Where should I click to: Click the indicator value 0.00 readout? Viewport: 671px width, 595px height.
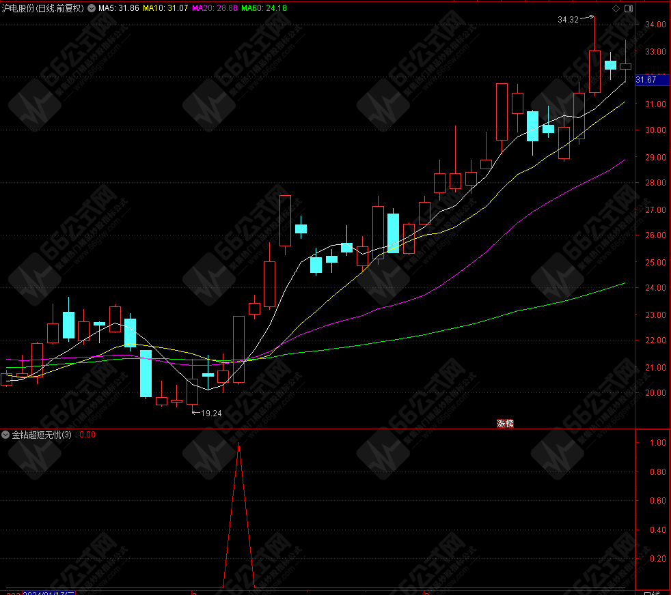[x=87, y=435]
